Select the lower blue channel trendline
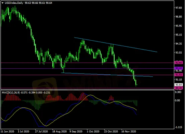Screen dimensions: 185x134 [x=107, y=75]
